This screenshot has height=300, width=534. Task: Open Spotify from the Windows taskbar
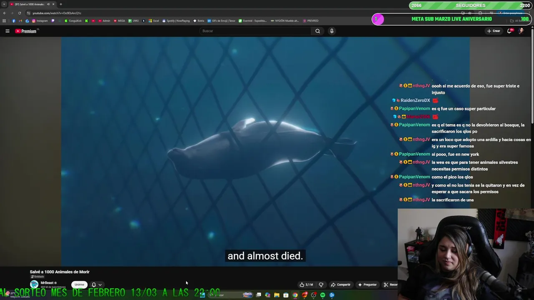coord(322,295)
